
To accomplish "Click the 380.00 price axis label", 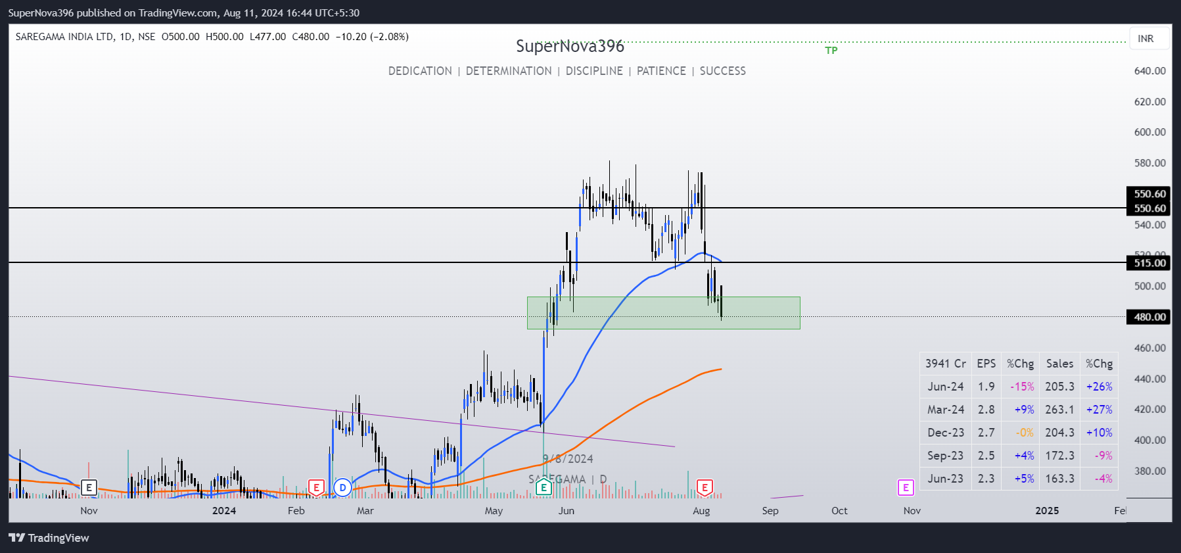I will tap(1149, 471).
